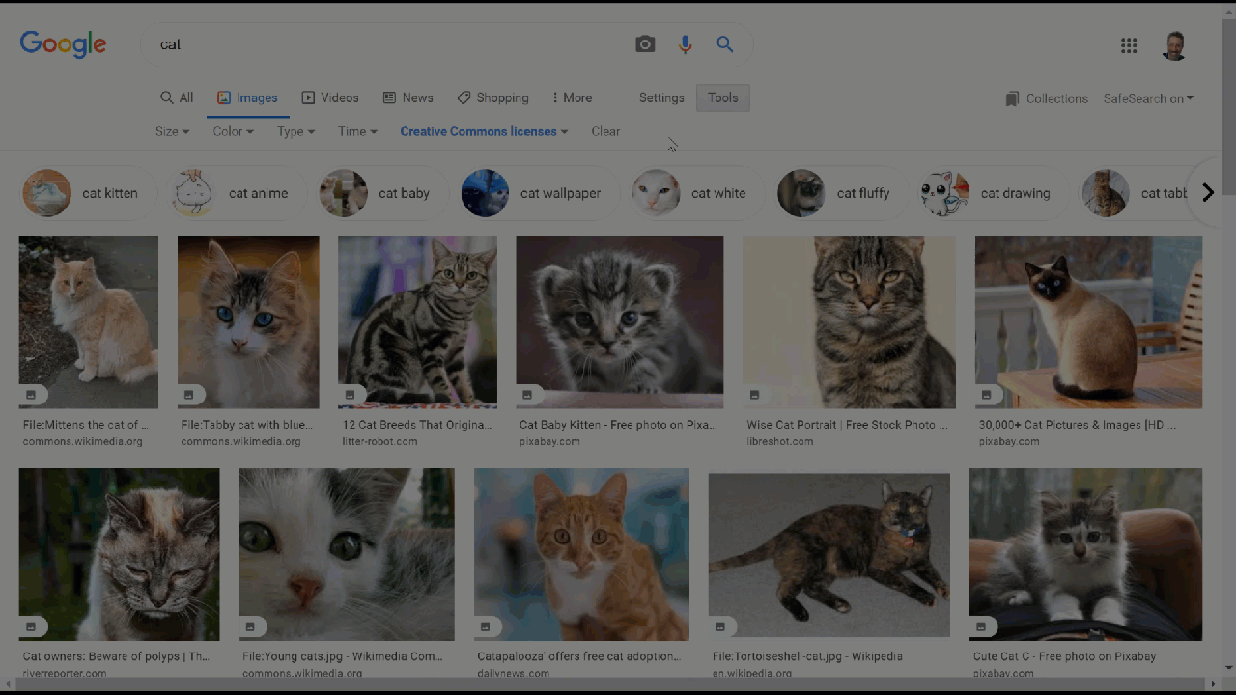Click license badge on Tabby cat with blue eyes image

(189, 395)
